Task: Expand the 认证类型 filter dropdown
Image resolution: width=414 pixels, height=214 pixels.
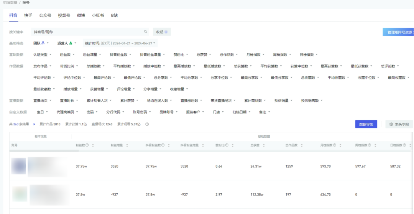Action: pyautogui.click(x=42, y=54)
